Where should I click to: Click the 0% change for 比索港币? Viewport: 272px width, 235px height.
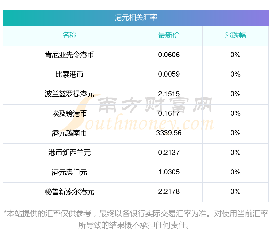pyautogui.click(x=236, y=74)
